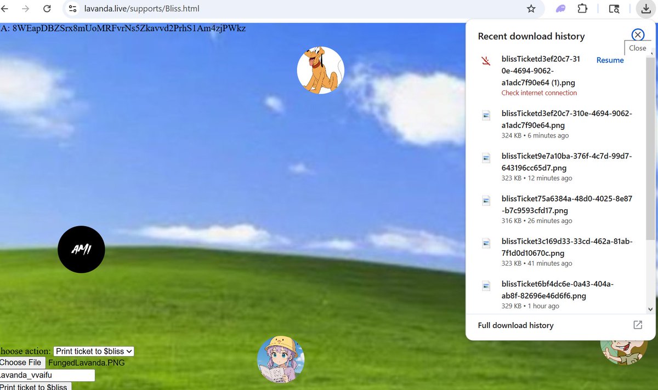The height and width of the screenshot is (390, 658).
Task: Click the anime girl with yellow hat avatar
Action: click(281, 359)
